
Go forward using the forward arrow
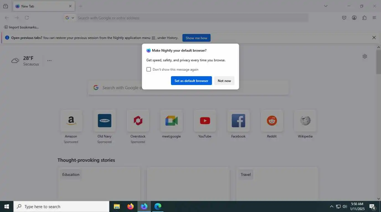17,18
